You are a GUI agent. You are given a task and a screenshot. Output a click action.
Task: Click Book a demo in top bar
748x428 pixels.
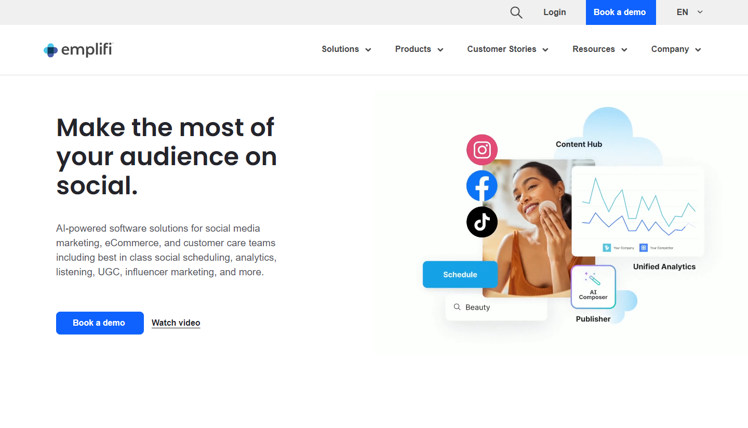620,12
